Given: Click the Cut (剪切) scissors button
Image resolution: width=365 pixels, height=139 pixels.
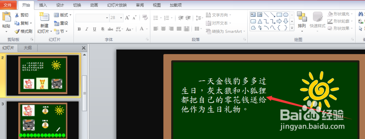Looking at the screenshot, I should click(22, 15).
